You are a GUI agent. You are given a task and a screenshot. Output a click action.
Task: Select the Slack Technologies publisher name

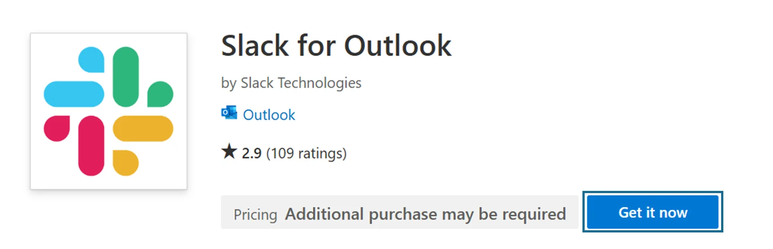301,83
